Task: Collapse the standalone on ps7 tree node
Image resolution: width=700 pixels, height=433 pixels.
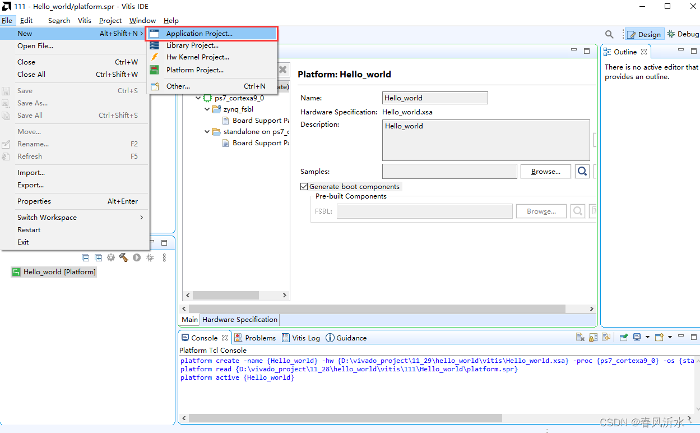Action: [x=207, y=132]
